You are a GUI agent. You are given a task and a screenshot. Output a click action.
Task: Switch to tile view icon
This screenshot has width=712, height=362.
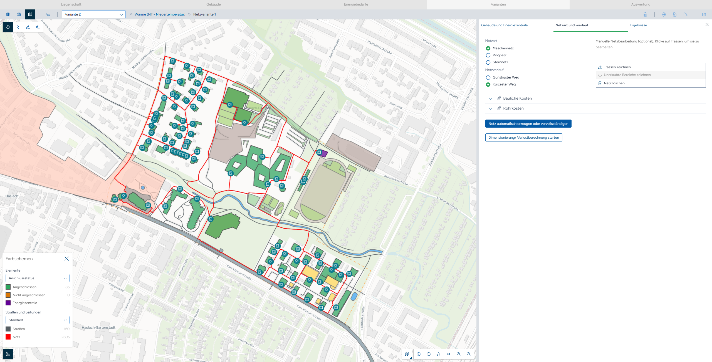pyautogui.click(x=19, y=14)
